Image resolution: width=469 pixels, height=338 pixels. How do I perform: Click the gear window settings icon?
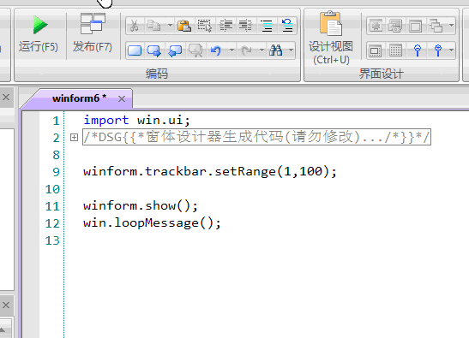pos(376,26)
